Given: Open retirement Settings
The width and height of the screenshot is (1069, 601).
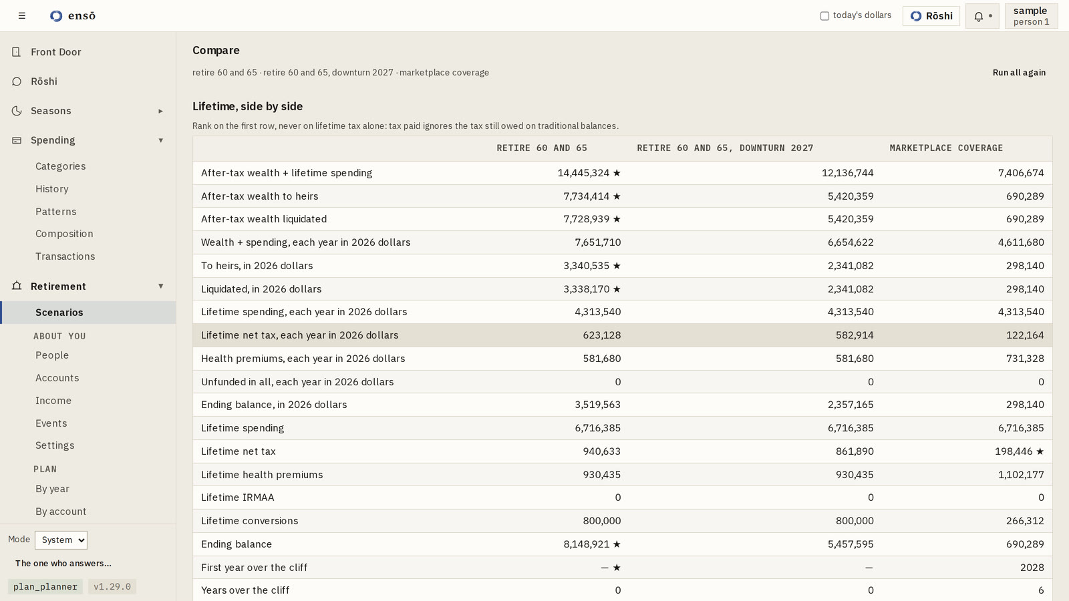Looking at the screenshot, I should pos(55,445).
